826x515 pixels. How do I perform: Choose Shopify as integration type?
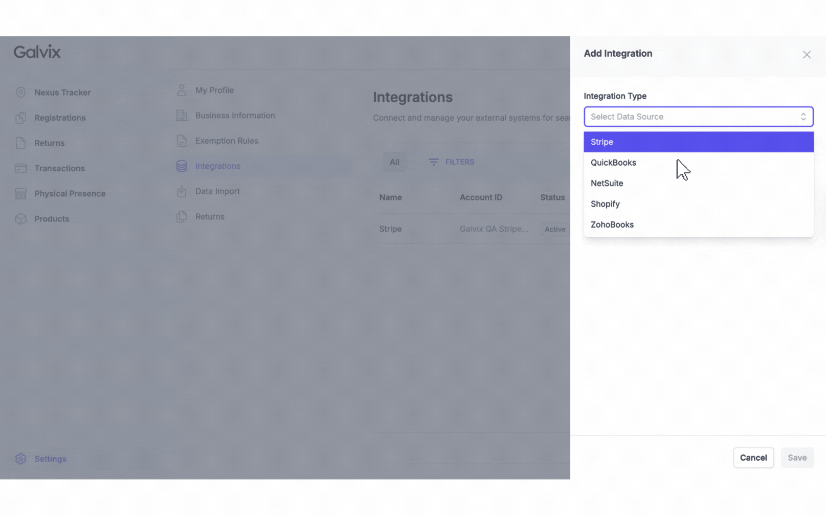pos(698,204)
